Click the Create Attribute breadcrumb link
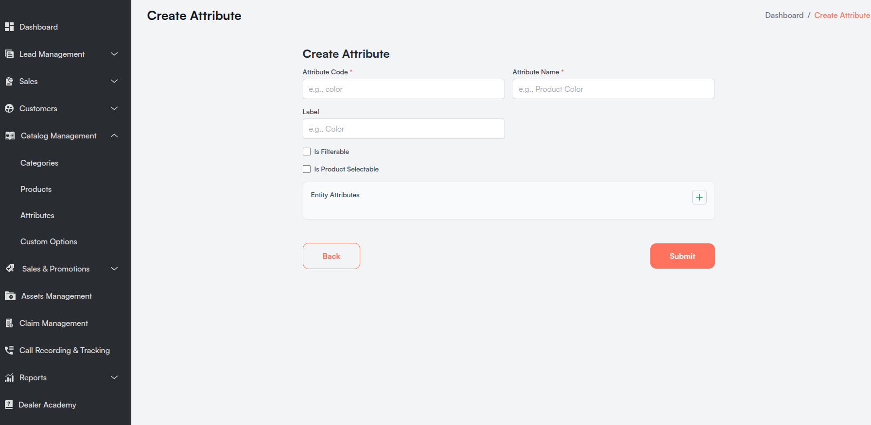Viewport: 871px width, 425px height. click(842, 15)
